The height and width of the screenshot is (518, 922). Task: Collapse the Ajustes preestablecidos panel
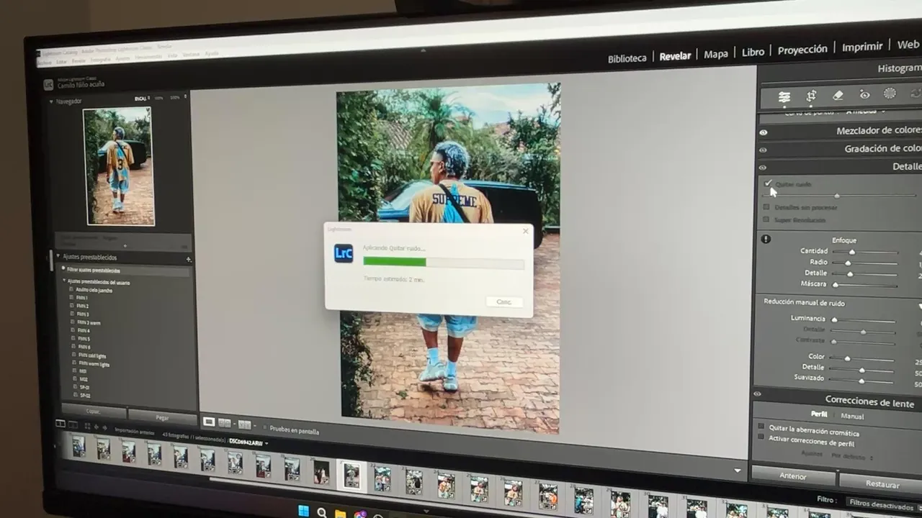coord(58,256)
